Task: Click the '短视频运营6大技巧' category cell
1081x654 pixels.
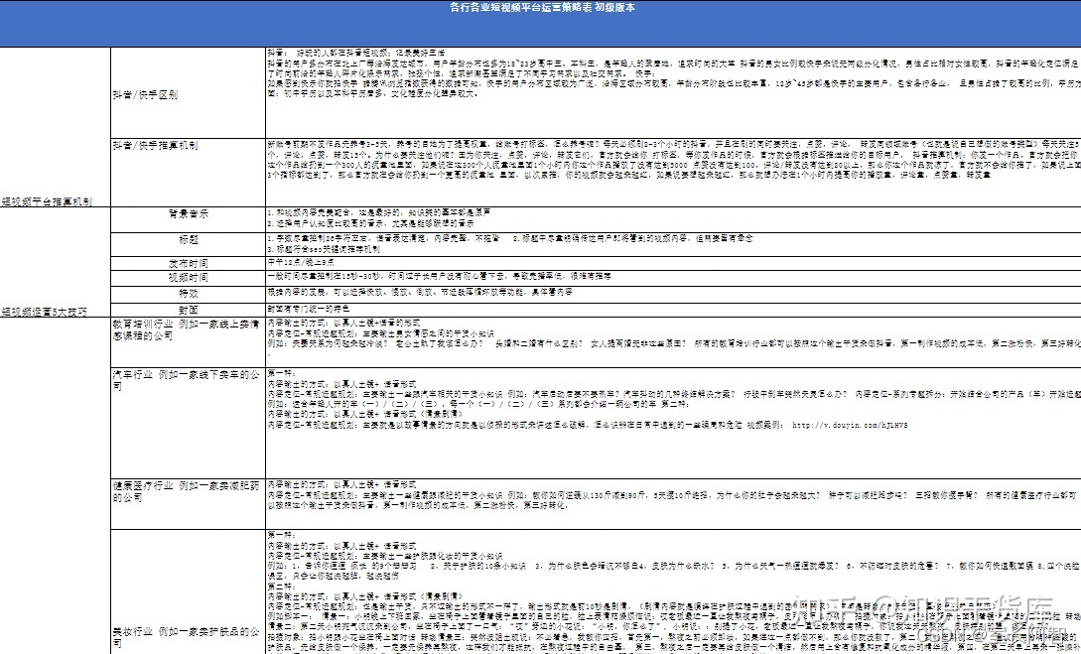Action: click(x=44, y=311)
